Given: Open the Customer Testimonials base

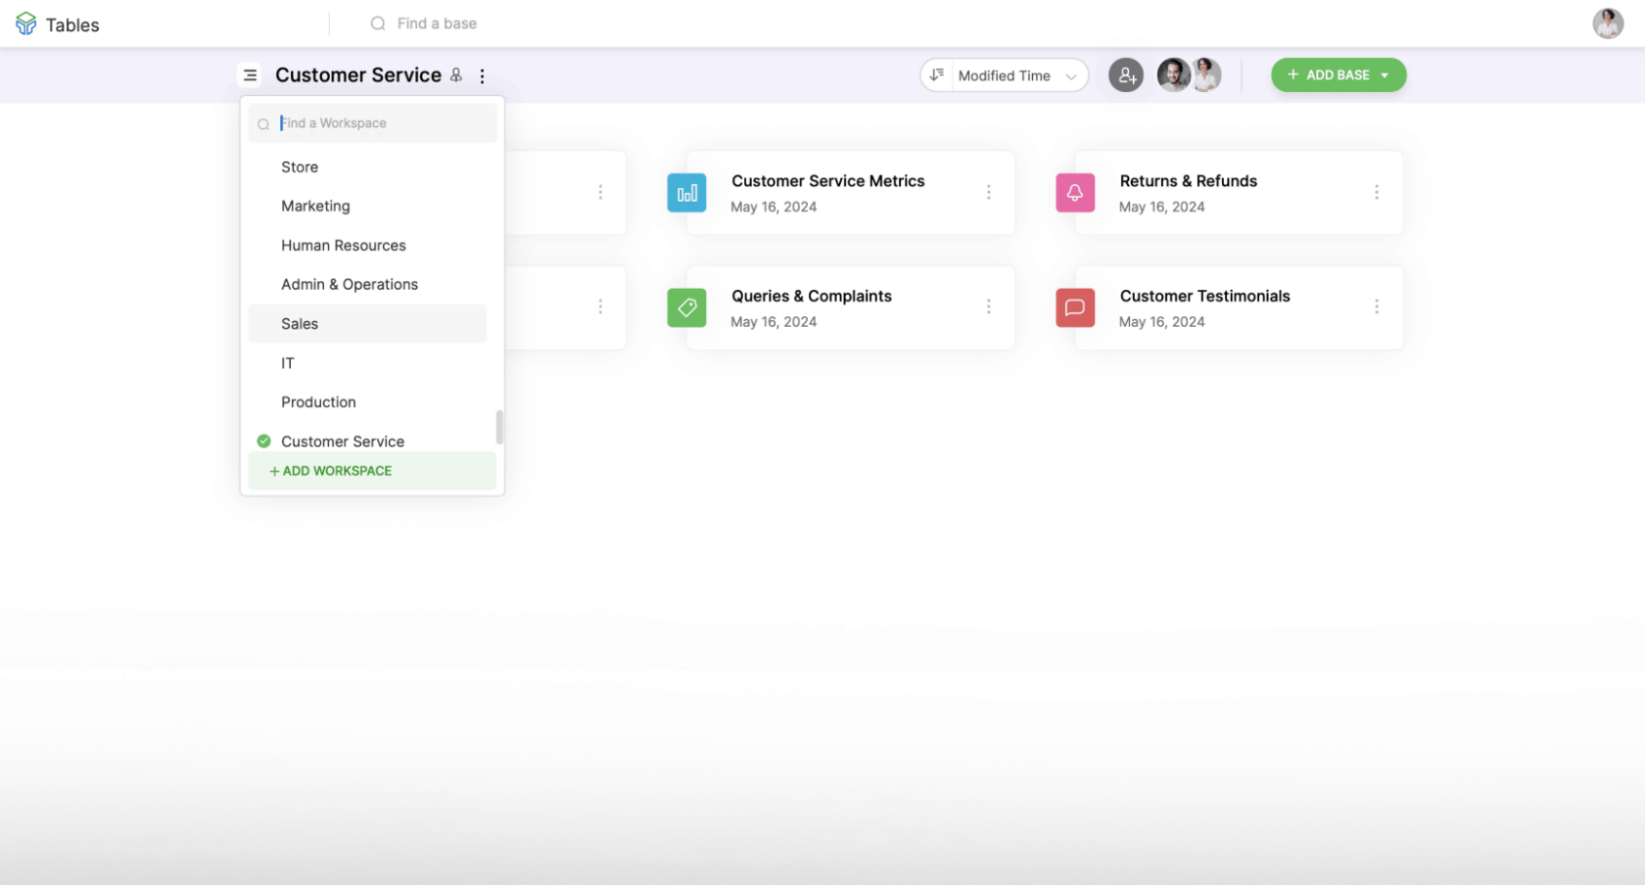Looking at the screenshot, I should point(1239,307).
